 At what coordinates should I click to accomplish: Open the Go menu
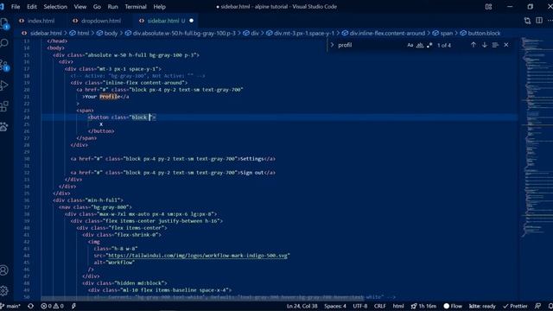pyautogui.click(x=97, y=7)
